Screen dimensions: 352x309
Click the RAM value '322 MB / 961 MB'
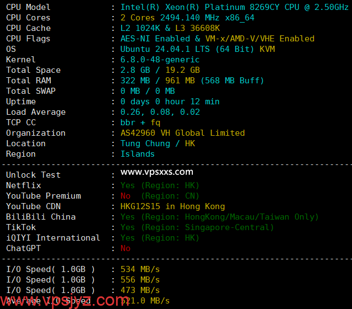[157, 81]
